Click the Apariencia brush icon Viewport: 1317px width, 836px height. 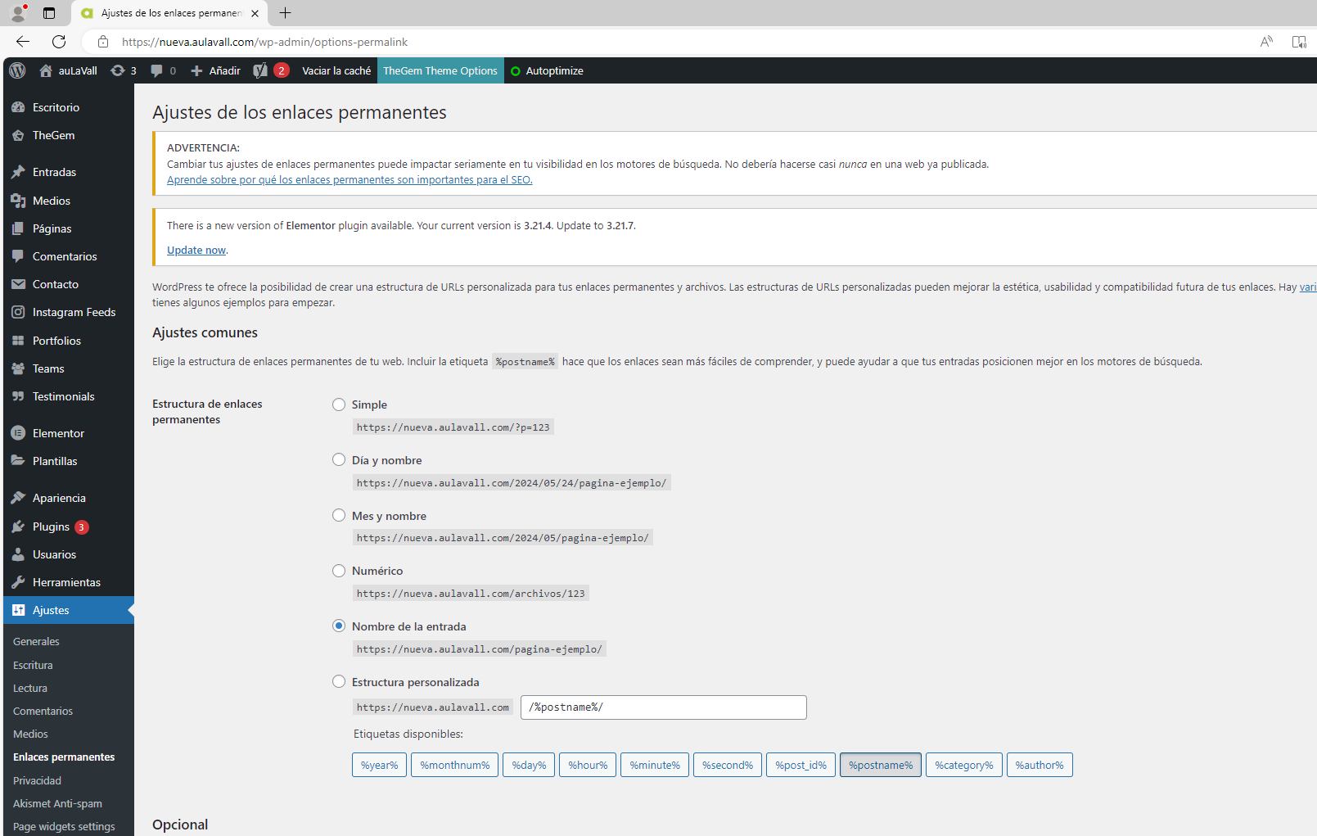pyautogui.click(x=18, y=498)
